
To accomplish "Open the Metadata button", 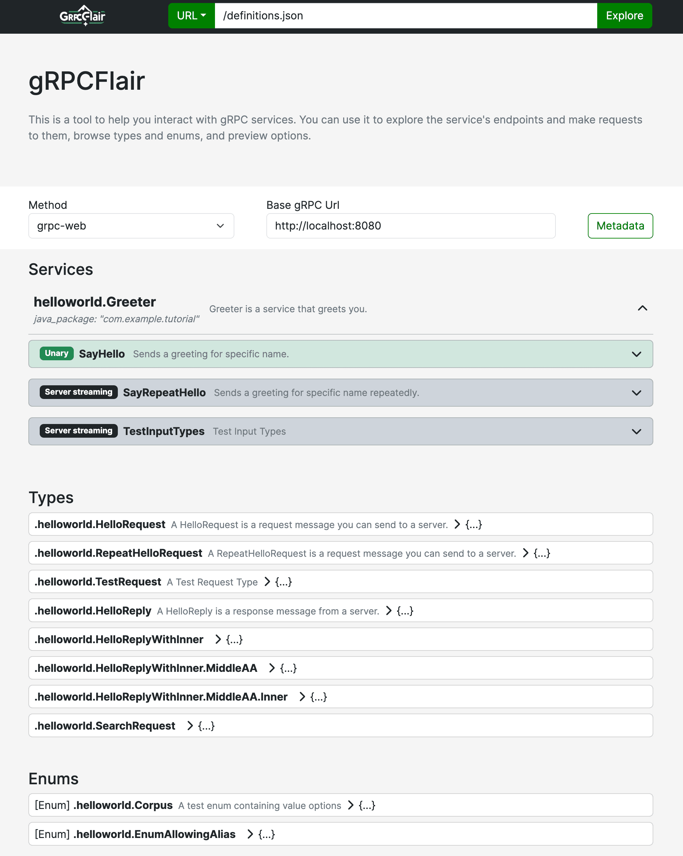I will click(x=620, y=226).
